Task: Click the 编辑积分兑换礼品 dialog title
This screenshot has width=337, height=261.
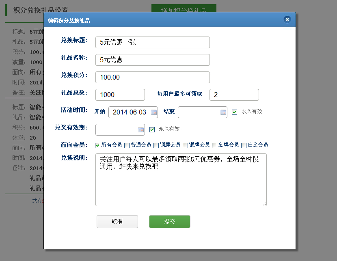Action: pyautogui.click(x=69, y=21)
